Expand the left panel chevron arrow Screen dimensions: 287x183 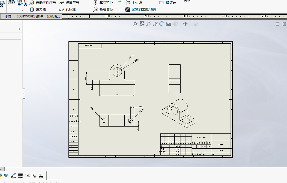(19, 29)
